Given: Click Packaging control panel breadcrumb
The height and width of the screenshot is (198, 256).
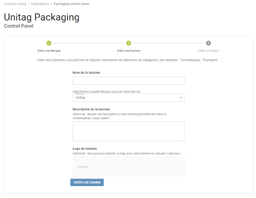Looking at the screenshot, I should point(71,4).
